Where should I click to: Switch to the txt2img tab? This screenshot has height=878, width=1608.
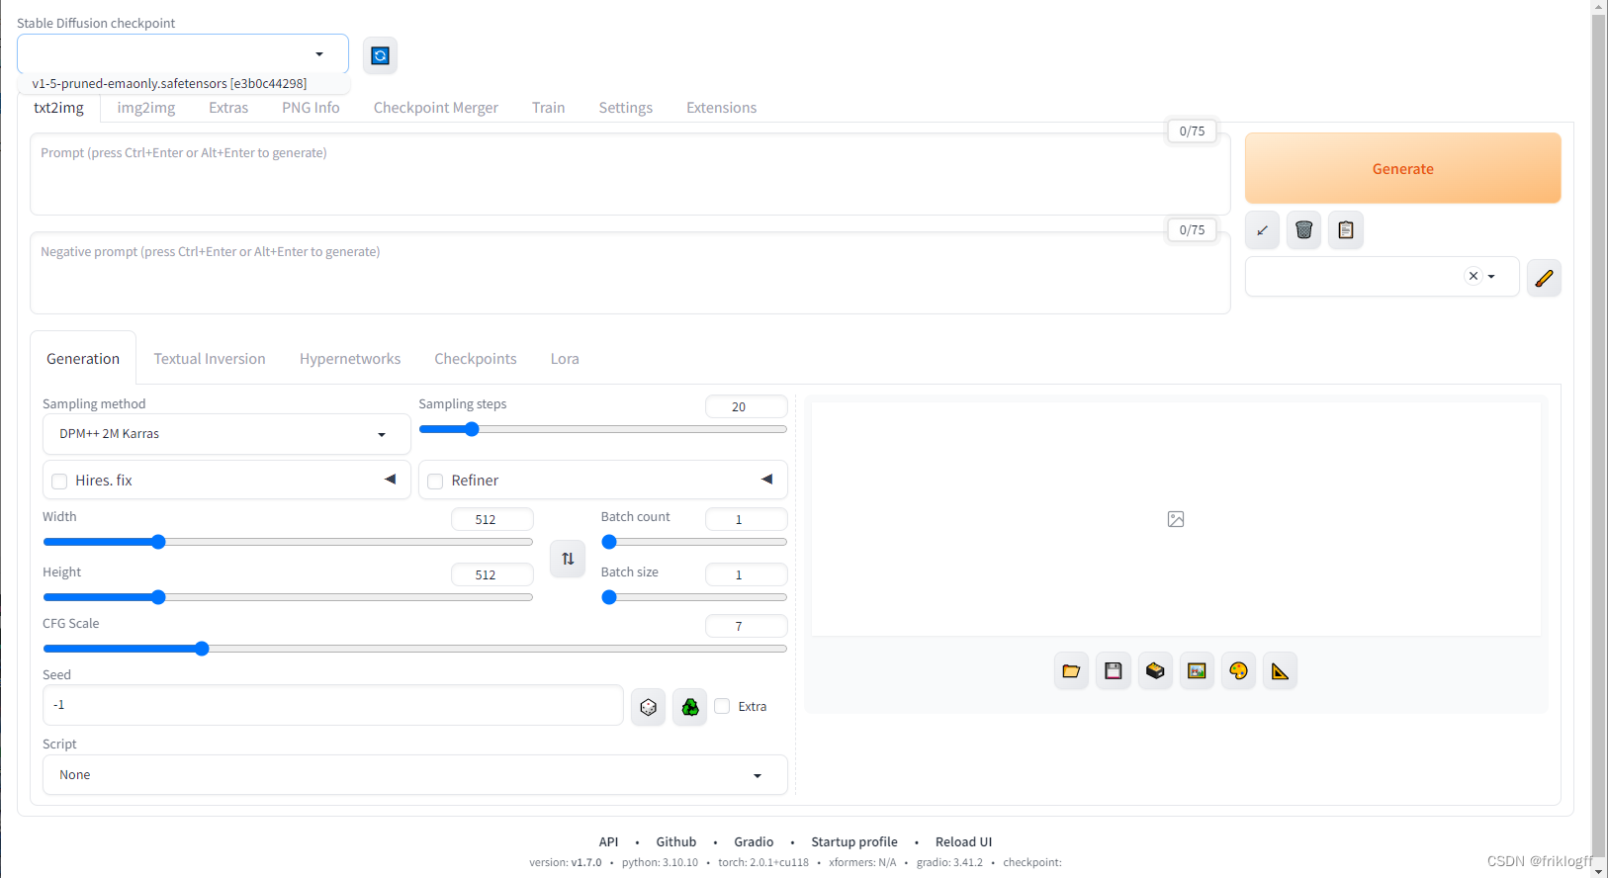[x=59, y=108]
